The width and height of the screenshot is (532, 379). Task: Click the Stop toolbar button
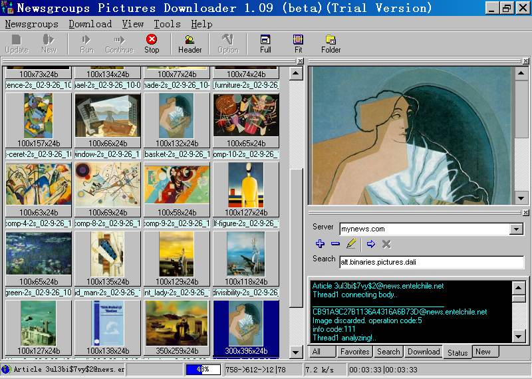152,44
